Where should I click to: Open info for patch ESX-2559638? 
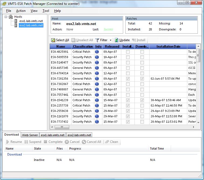(97, 111)
